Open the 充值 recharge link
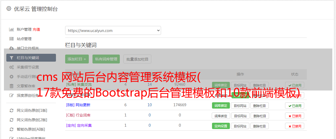 (x=37, y=29)
